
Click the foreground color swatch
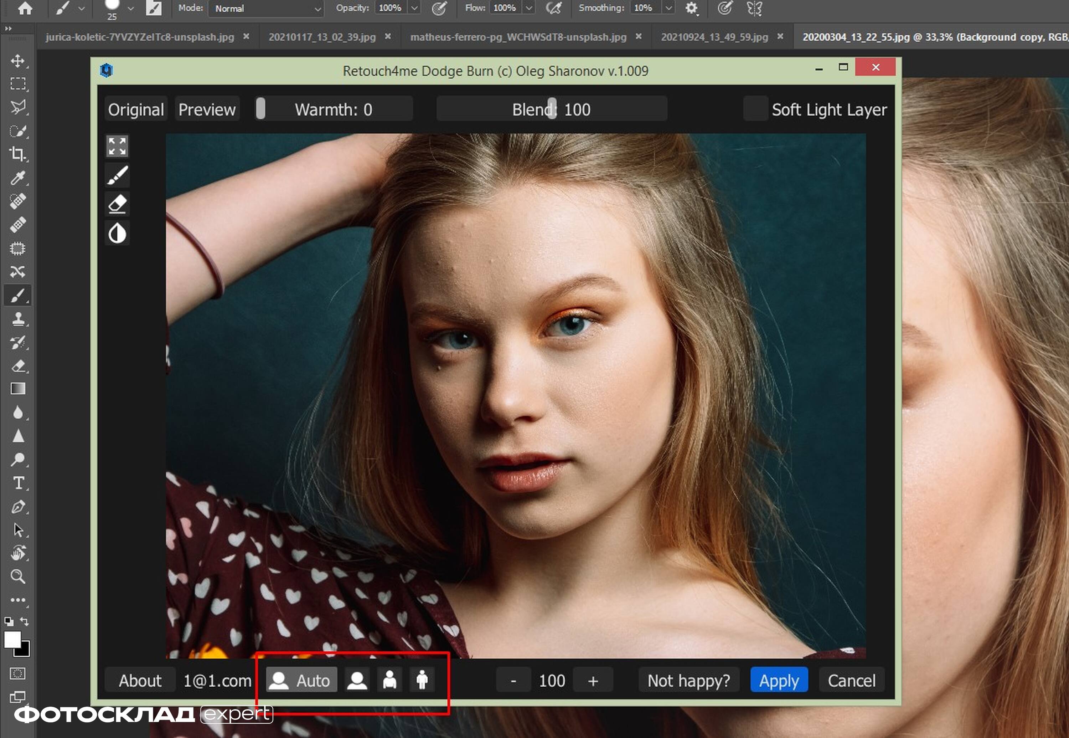pos(12,640)
